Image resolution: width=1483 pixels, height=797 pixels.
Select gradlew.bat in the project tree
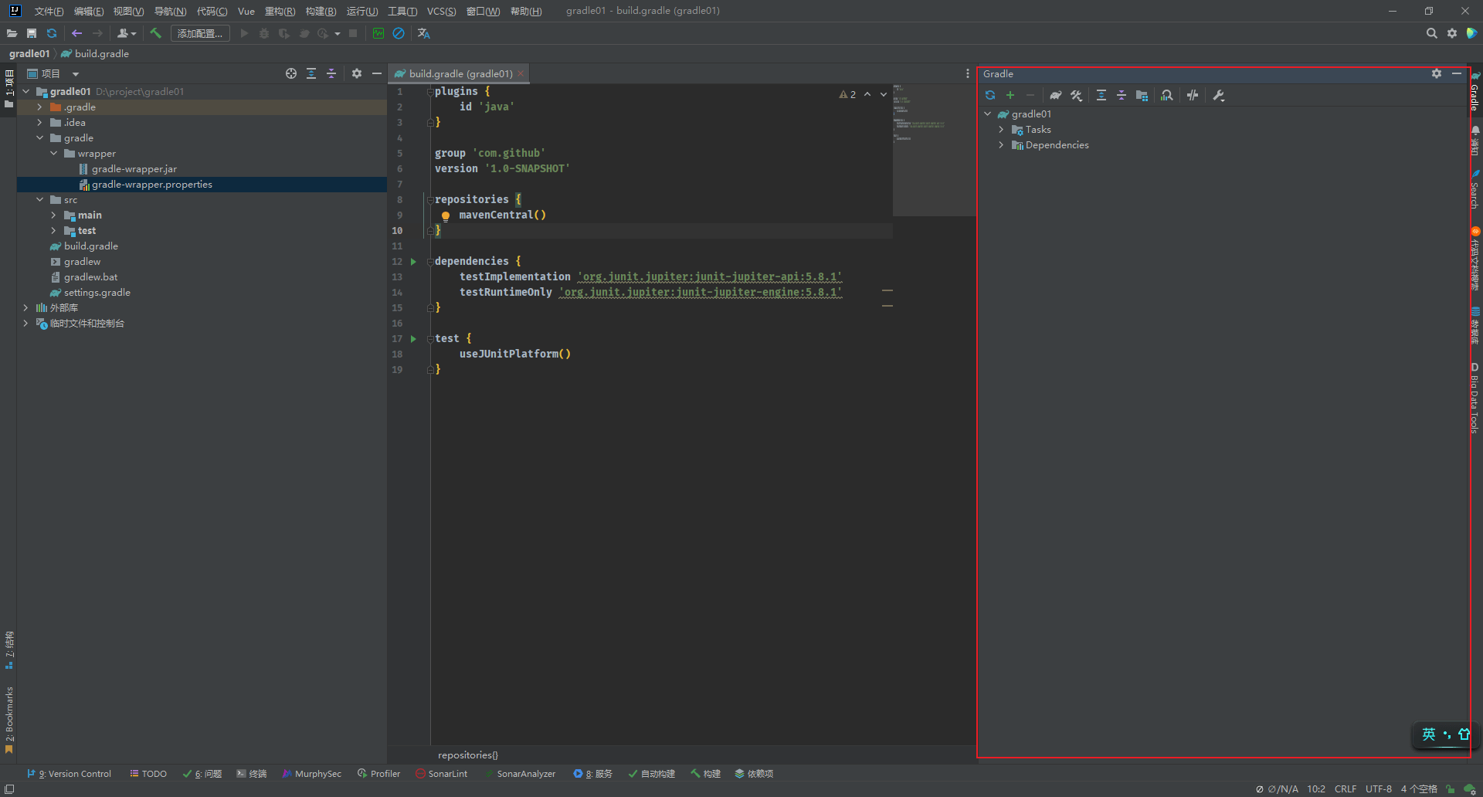point(91,276)
